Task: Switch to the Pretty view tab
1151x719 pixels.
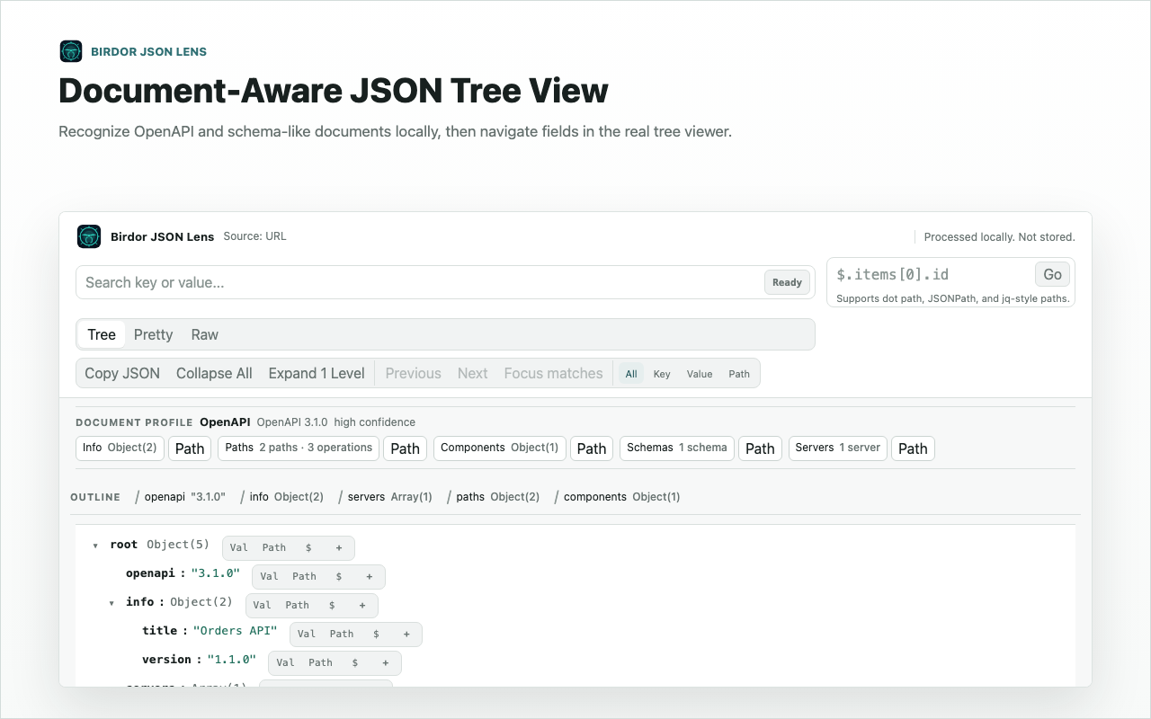Action: [153, 334]
